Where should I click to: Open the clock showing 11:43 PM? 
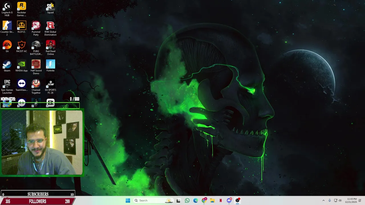point(351,200)
